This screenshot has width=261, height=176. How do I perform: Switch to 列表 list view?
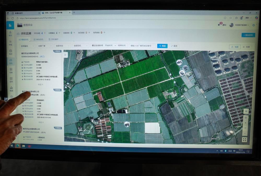click(246, 47)
